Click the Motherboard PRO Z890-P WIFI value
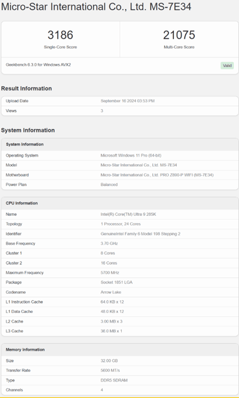Image resolution: width=239 pixels, height=398 pixels. 157,175
